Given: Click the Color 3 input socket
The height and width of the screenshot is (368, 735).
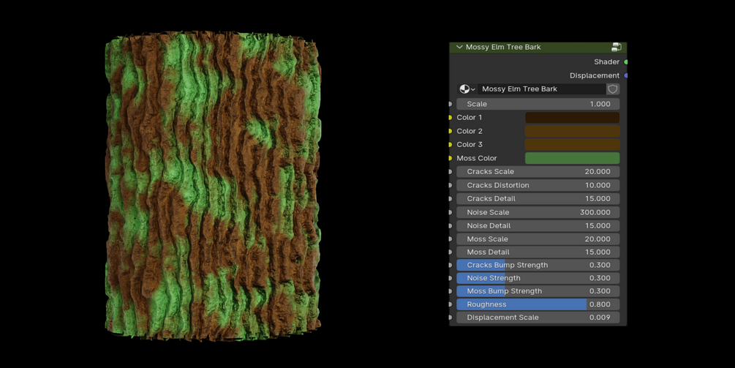Looking at the screenshot, I should click(451, 144).
